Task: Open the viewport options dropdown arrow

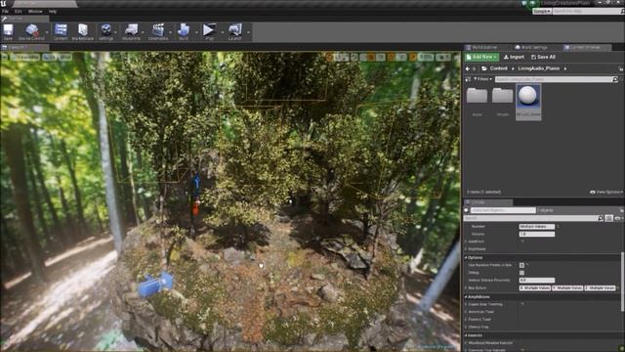Action: coord(5,58)
